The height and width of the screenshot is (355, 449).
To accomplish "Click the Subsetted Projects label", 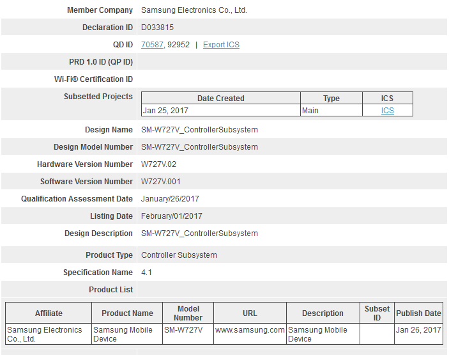I will (x=98, y=97).
